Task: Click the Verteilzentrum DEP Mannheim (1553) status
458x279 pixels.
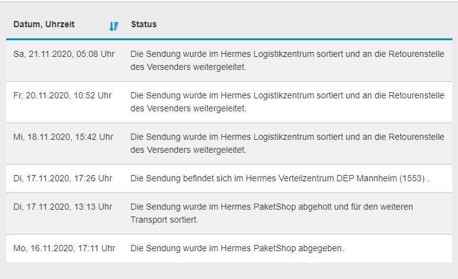Action: (x=280, y=178)
